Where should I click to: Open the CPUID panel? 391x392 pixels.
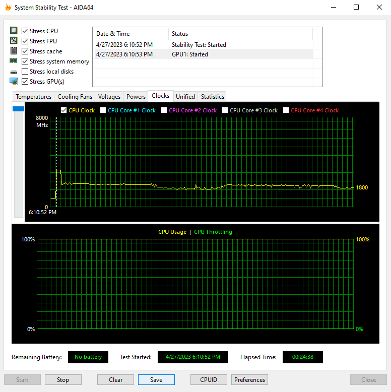(x=209, y=380)
